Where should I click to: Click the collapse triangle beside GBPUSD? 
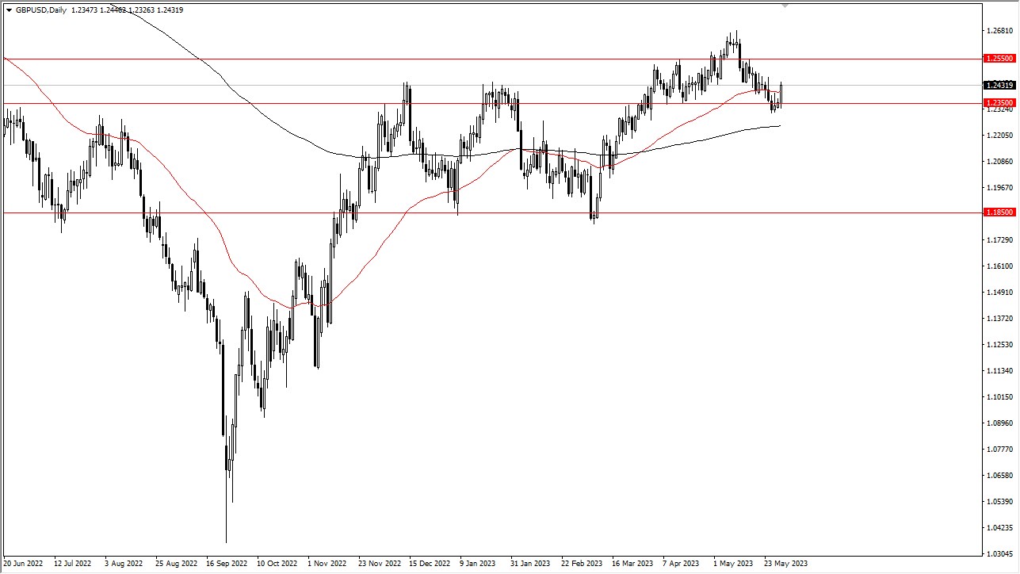(x=7, y=10)
